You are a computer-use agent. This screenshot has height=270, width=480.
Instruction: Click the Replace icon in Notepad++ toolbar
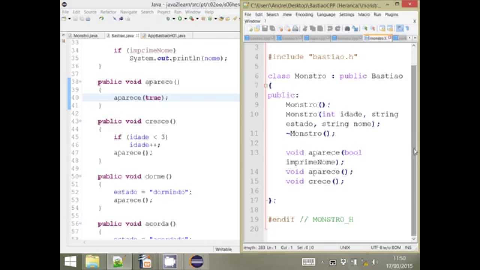(x=355, y=28)
